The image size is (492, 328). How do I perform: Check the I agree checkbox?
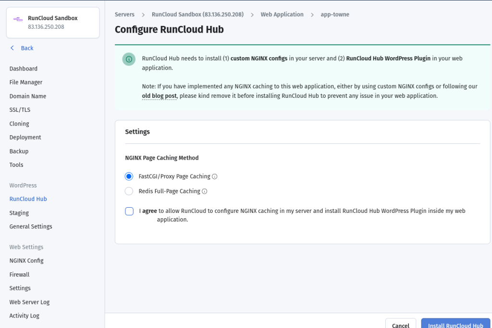(129, 211)
